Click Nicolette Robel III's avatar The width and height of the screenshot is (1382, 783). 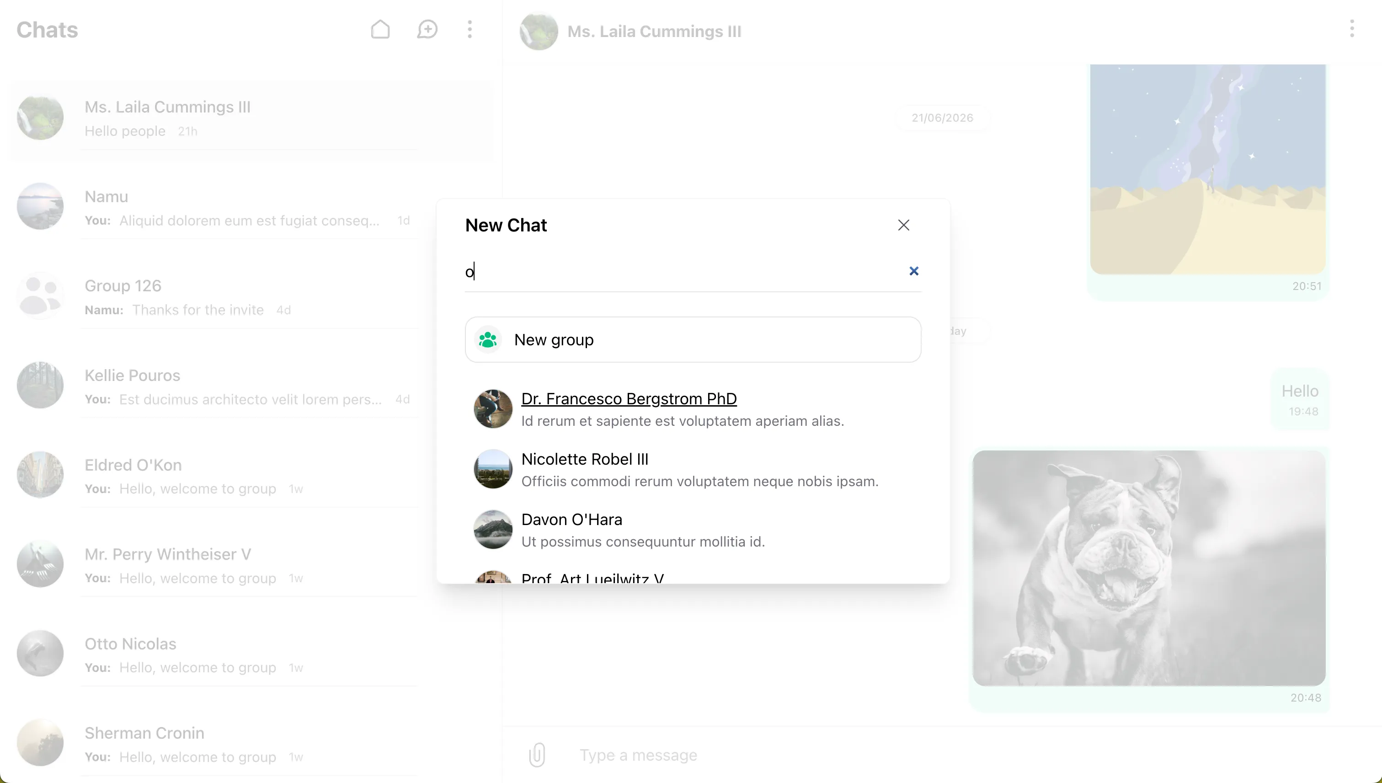pyautogui.click(x=493, y=469)
